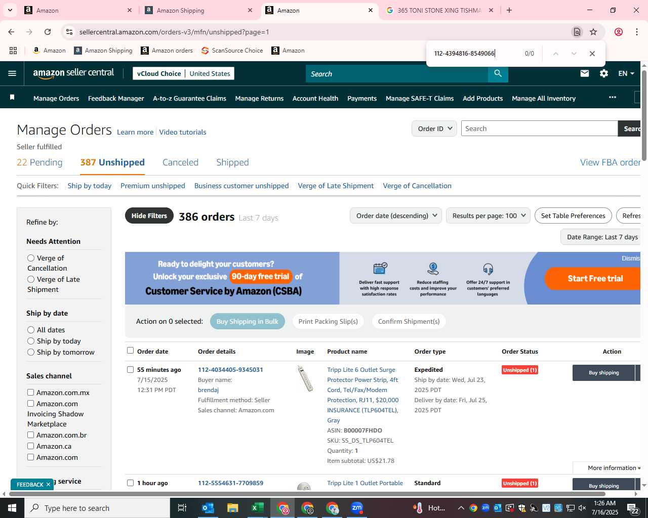
Task: Click the bookmark flag icon in nav bar
Action: click(12, 97)
